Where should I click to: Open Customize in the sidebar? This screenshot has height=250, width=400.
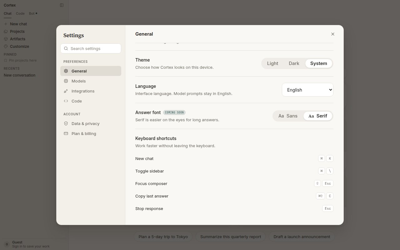click(34, 46)
